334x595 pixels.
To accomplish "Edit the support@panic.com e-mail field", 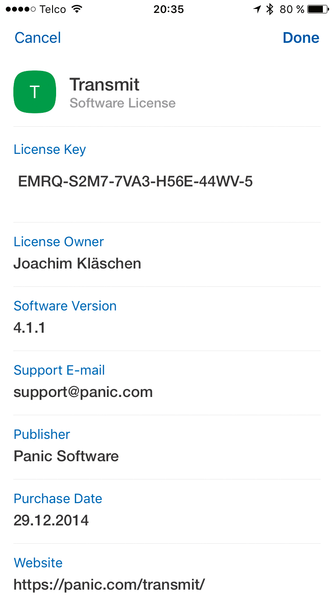I will click(83, 392).
